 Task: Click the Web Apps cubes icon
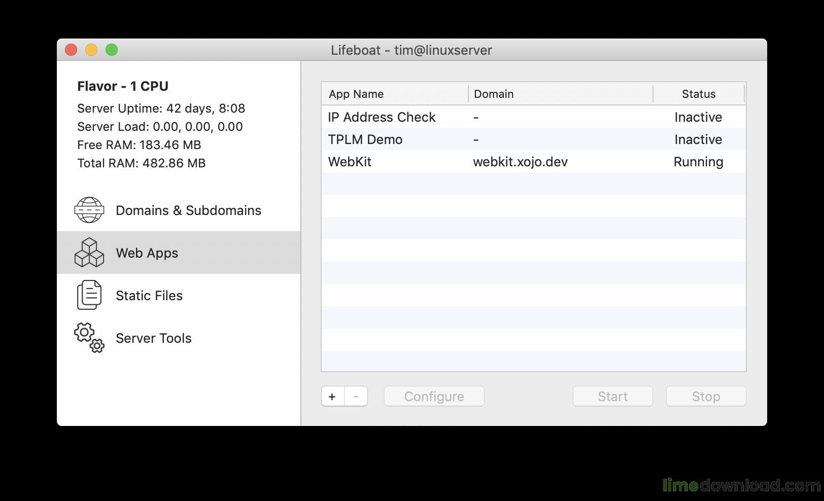tap(89, 253)
